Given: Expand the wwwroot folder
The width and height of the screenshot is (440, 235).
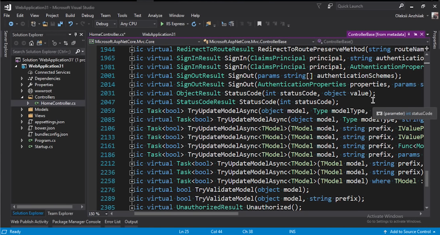Looking at the screenshot, I should (x=22, y=91).
